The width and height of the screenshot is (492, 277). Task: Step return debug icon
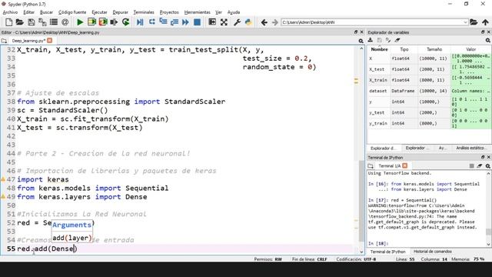point(175,22)
